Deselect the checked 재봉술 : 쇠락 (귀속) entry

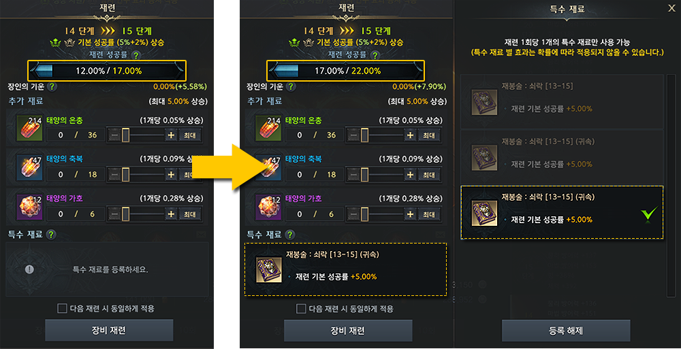pyautogui.click(x=562, y=212)
